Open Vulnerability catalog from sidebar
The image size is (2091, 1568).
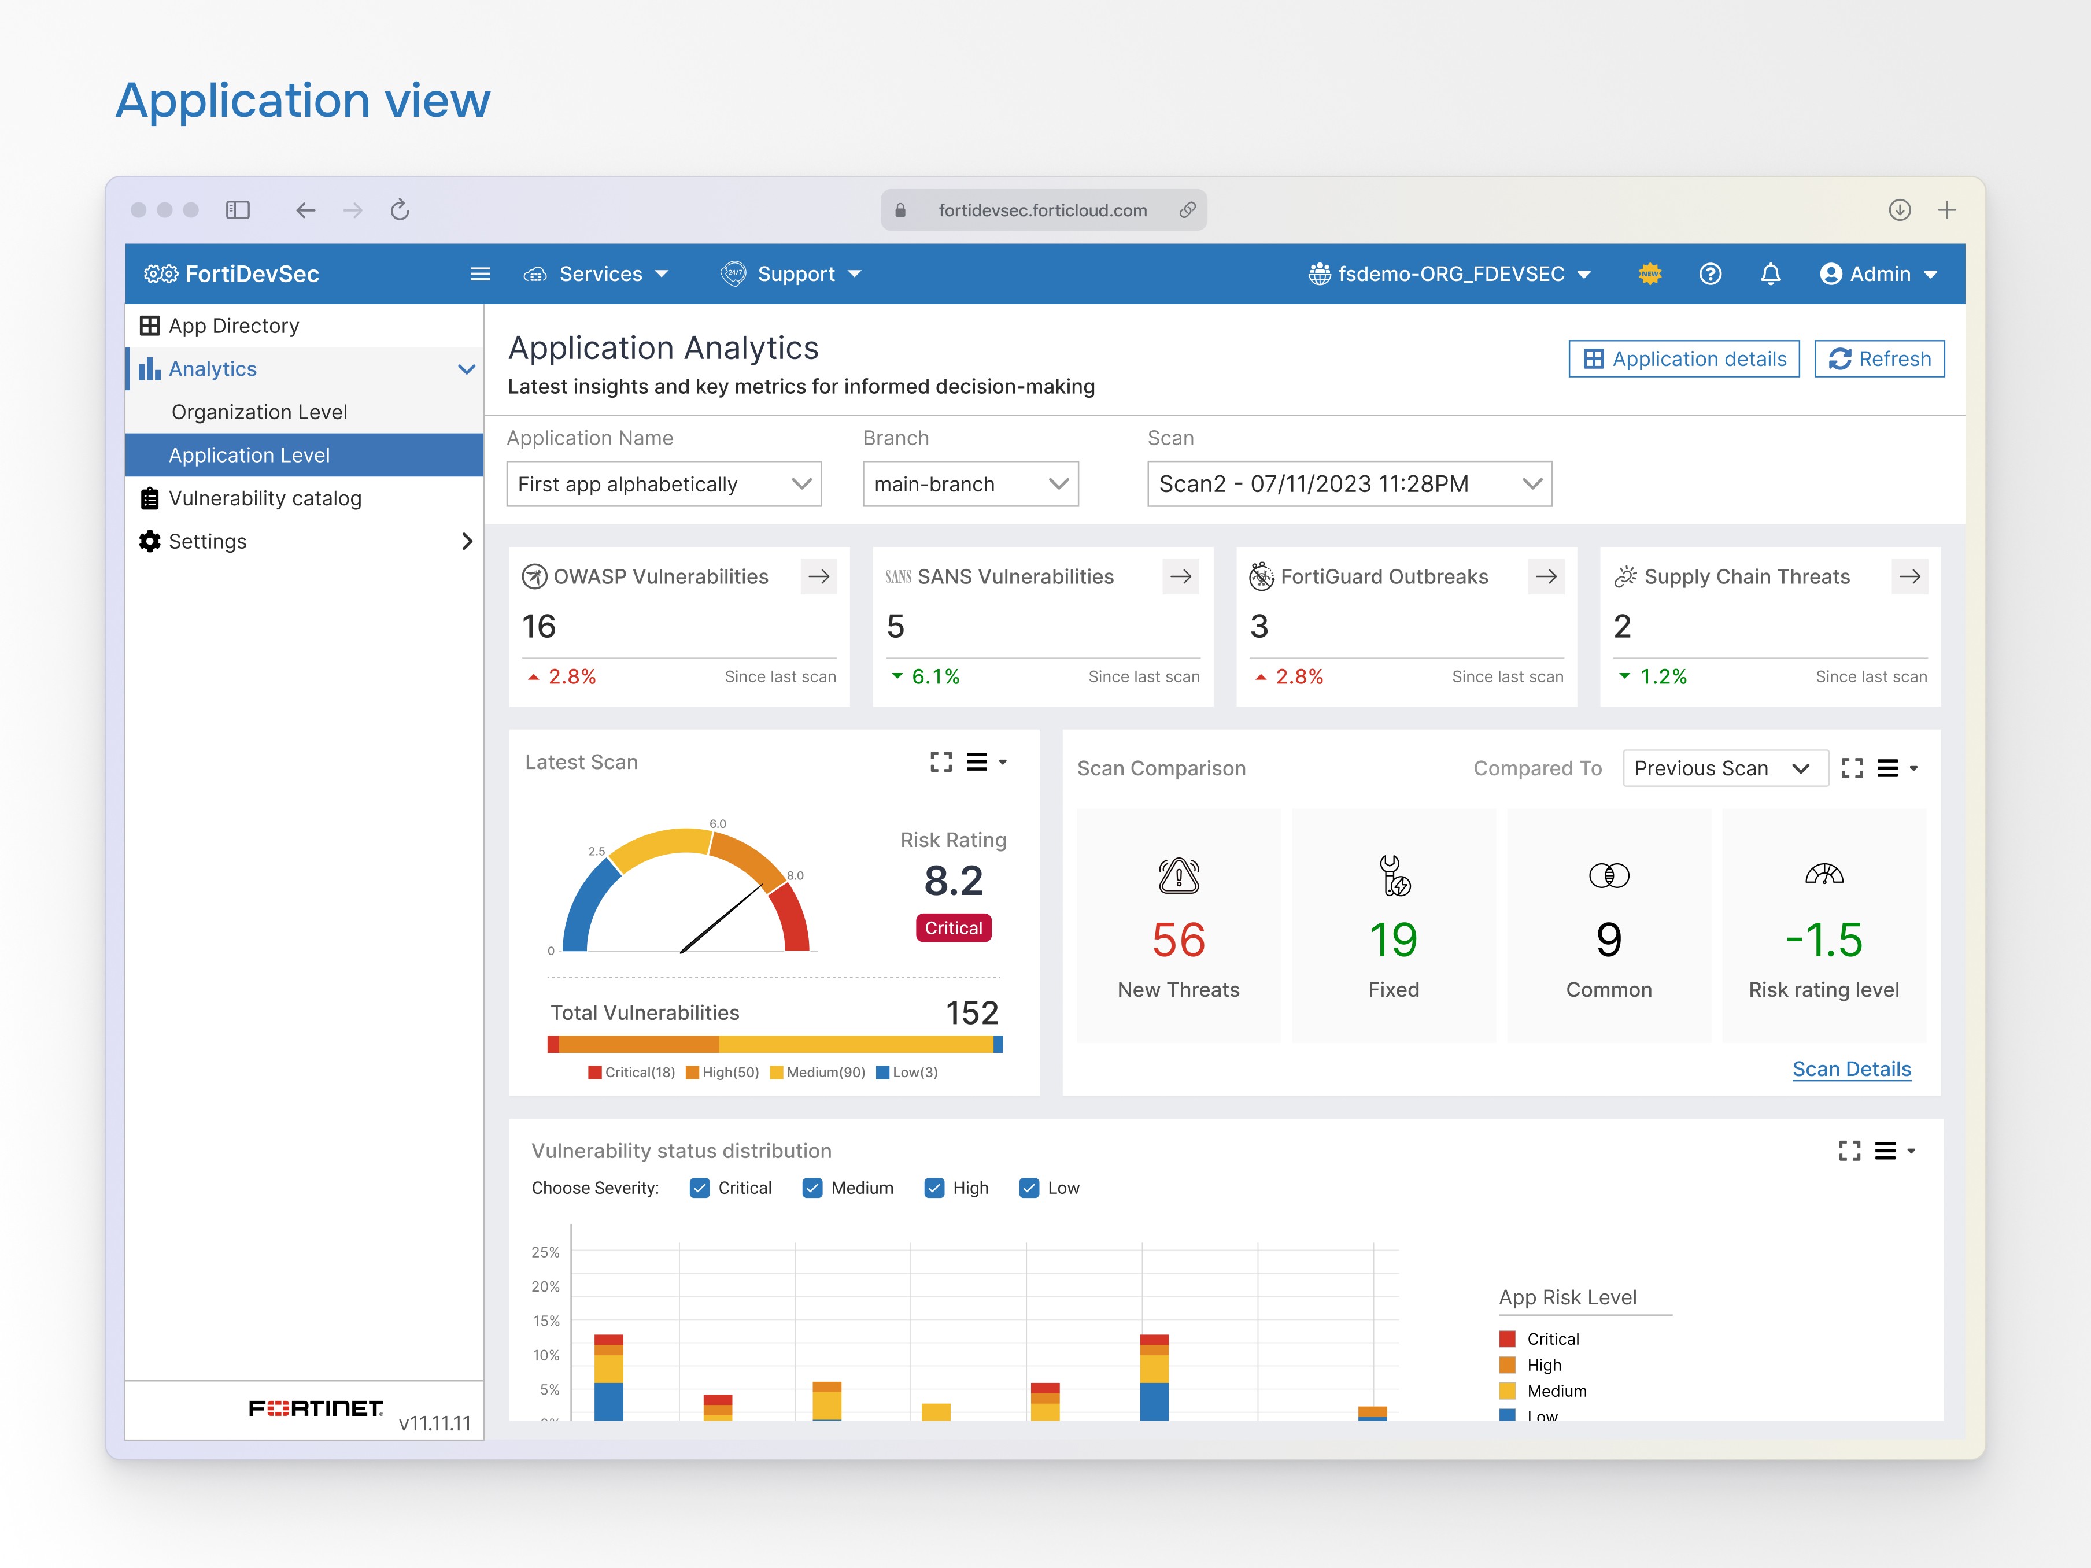tap(265, 498)
